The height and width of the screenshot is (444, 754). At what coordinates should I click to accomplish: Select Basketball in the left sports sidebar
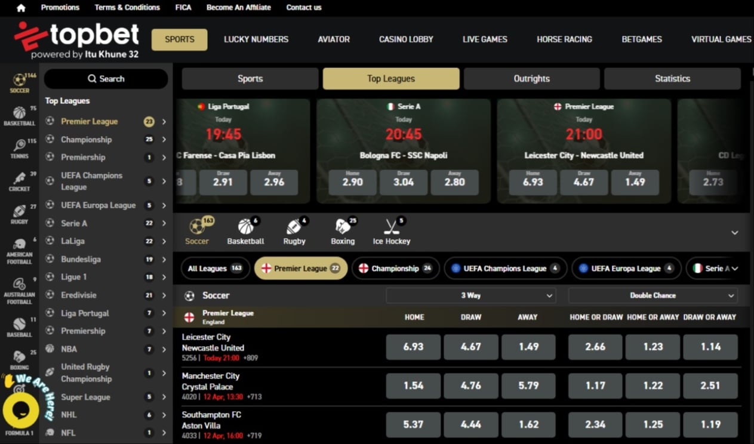click(x=20, y=116)
